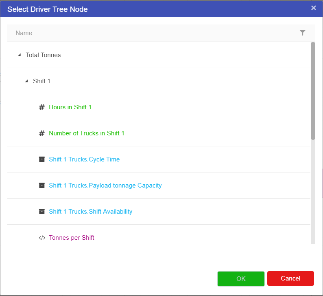Collapse the Shift 1 tree node
323x296 pixels.
(x=26, y=81)
